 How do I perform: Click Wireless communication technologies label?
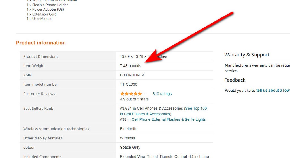[x=56, y=129]
